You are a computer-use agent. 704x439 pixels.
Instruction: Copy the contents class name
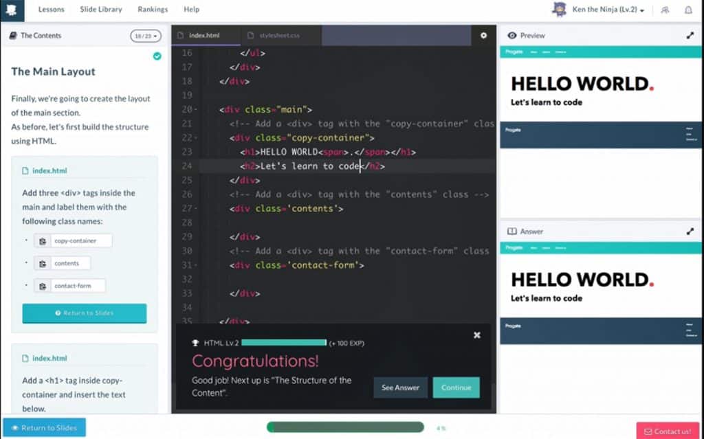coord(43,263)
